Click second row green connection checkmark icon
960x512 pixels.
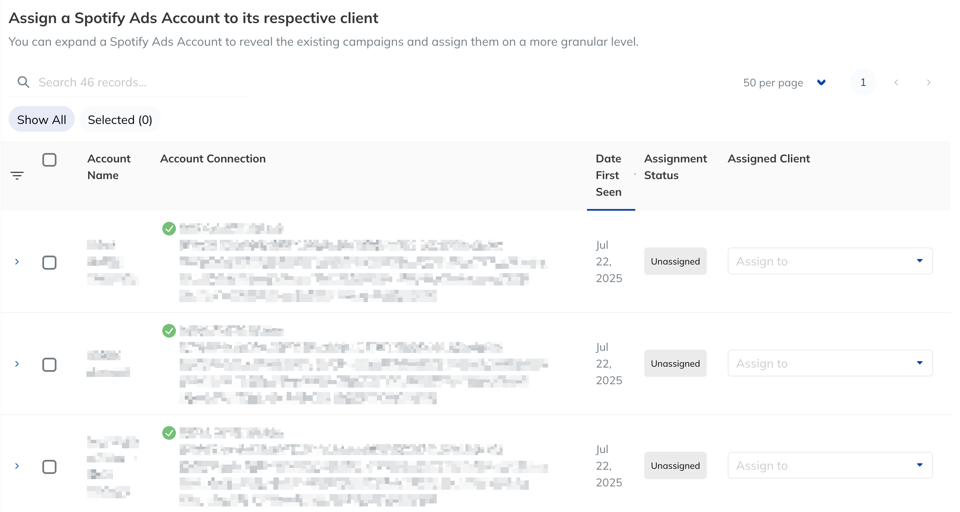point(169,331)
